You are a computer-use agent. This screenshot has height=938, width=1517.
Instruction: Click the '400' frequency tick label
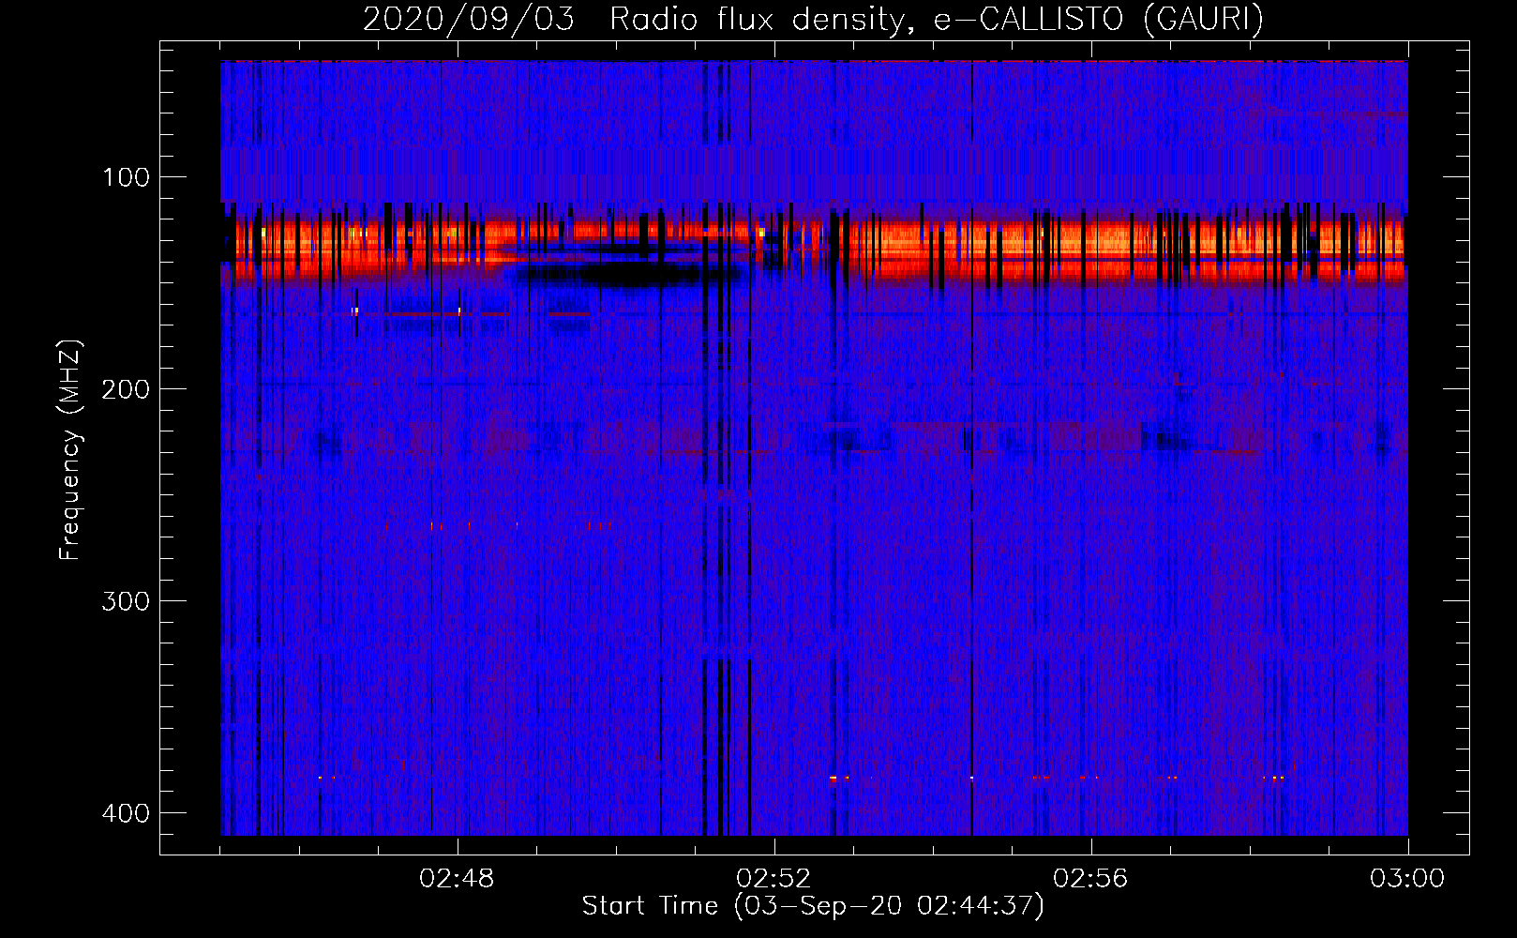pos(126,813)
